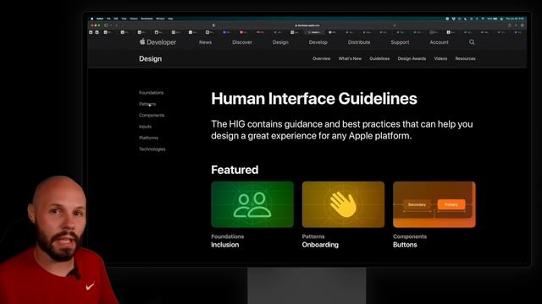Toggle the Safari sidebar icon
Screen dimensions: 542x304
point(107,25)
